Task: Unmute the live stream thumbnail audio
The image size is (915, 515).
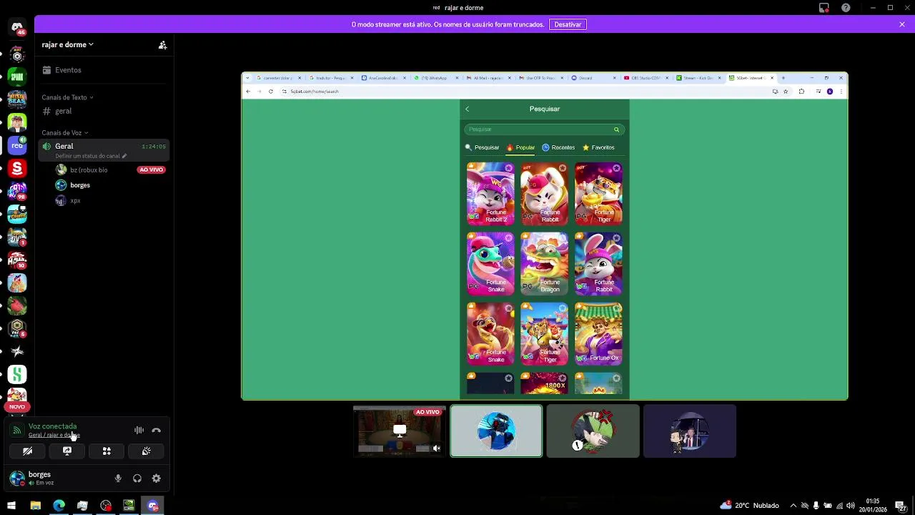Action: tap(437, 448)
